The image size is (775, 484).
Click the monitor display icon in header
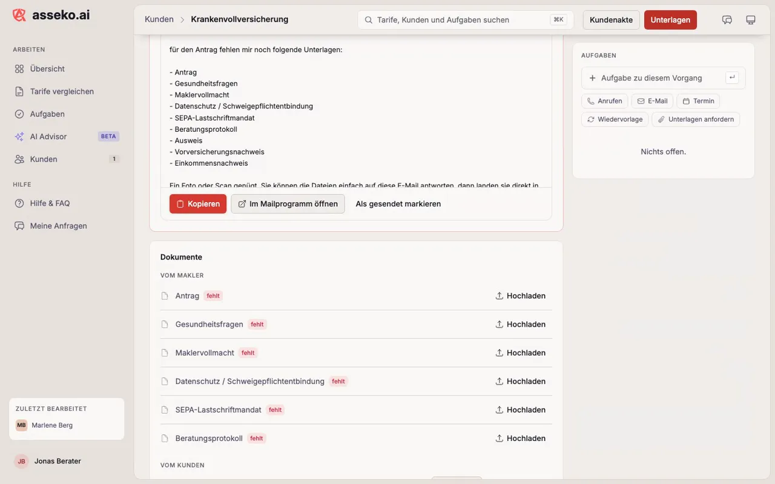751,20
